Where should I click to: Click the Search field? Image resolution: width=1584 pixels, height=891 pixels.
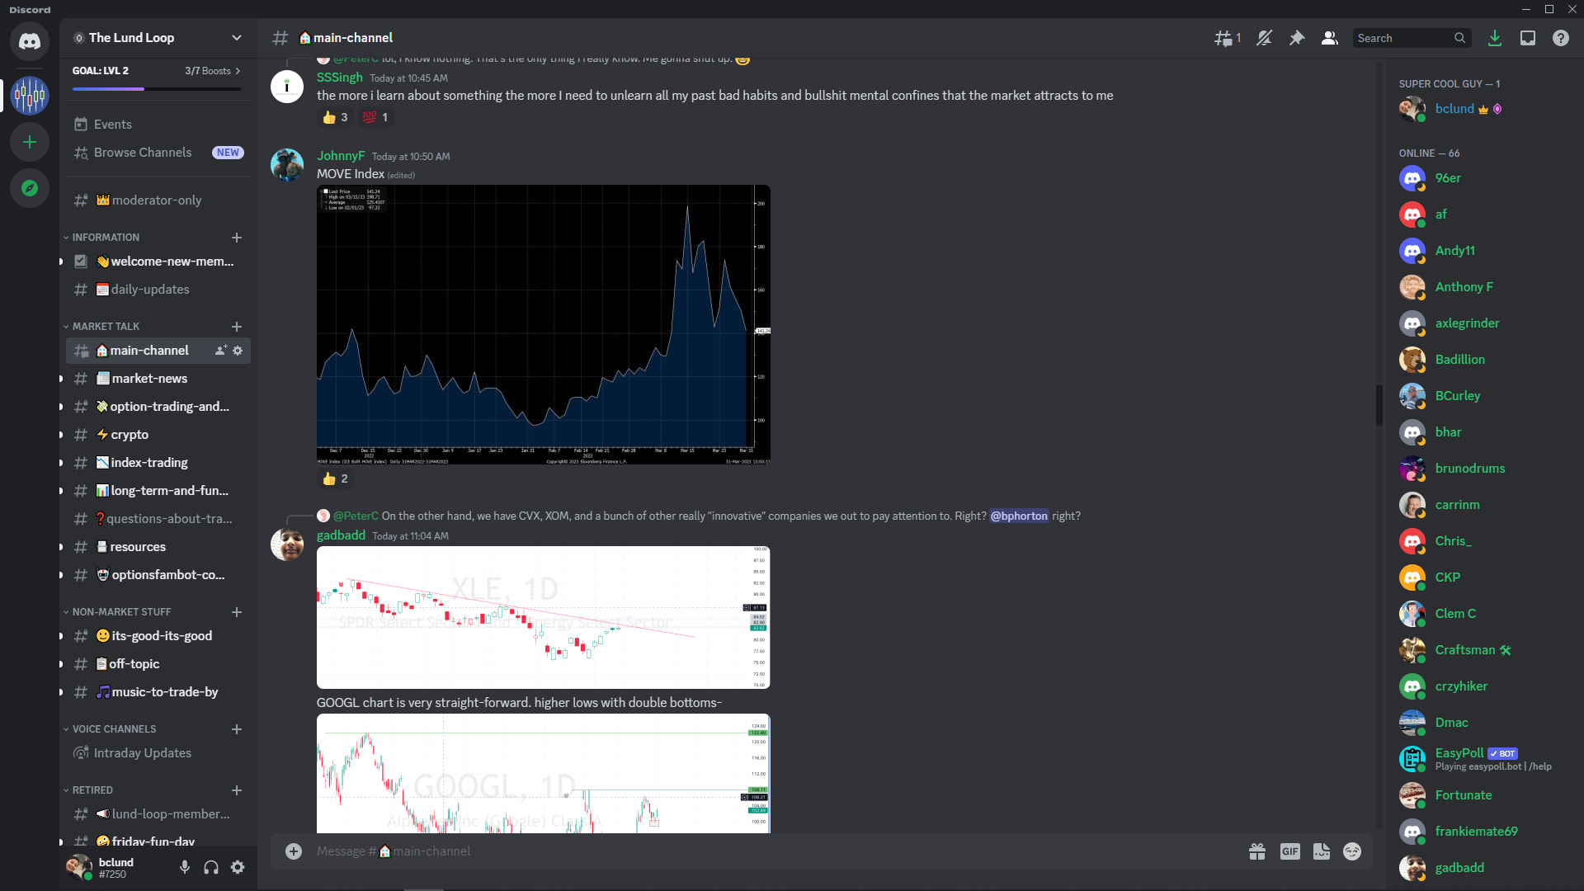1411,38
